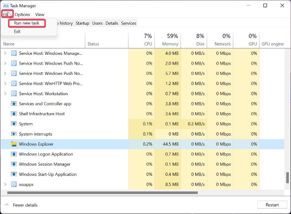Open the Options menu
The width and height of the screenshot is (291, 214).
23,15
